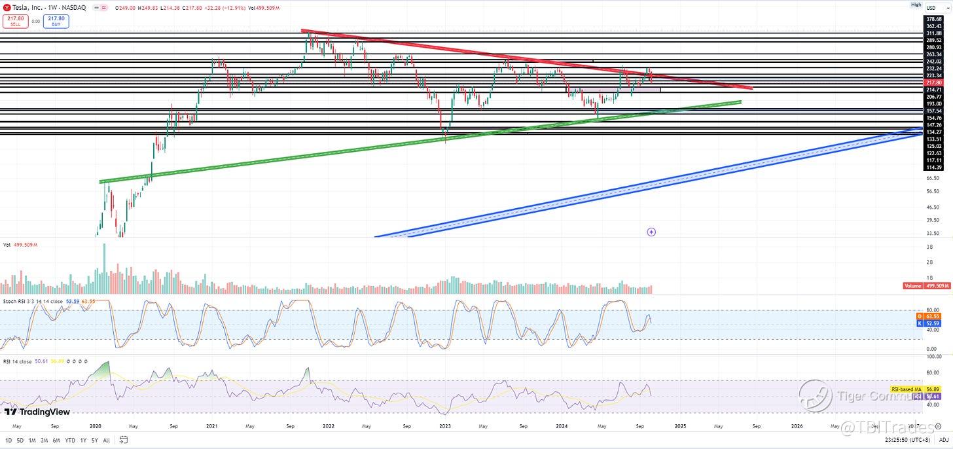The height and width of the screenshot is (449, 953).
Task: Click the 157.54 price level label
Action: (933, 111)
